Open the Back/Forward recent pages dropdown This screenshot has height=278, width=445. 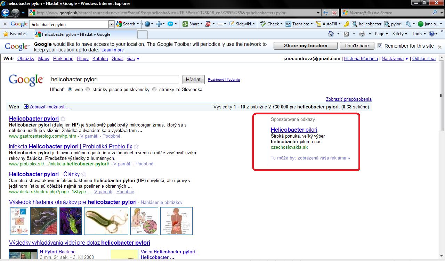(23, 13)
